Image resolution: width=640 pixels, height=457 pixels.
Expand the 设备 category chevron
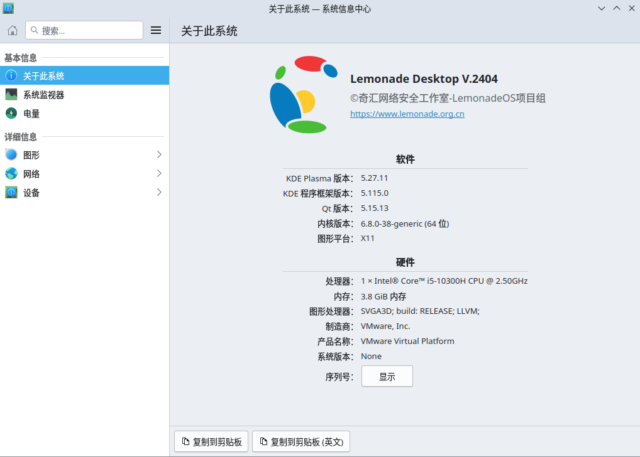tap(159, 193)
